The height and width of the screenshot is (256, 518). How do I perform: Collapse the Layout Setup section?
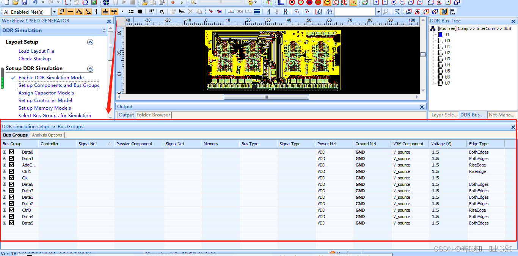pos(90,42)
